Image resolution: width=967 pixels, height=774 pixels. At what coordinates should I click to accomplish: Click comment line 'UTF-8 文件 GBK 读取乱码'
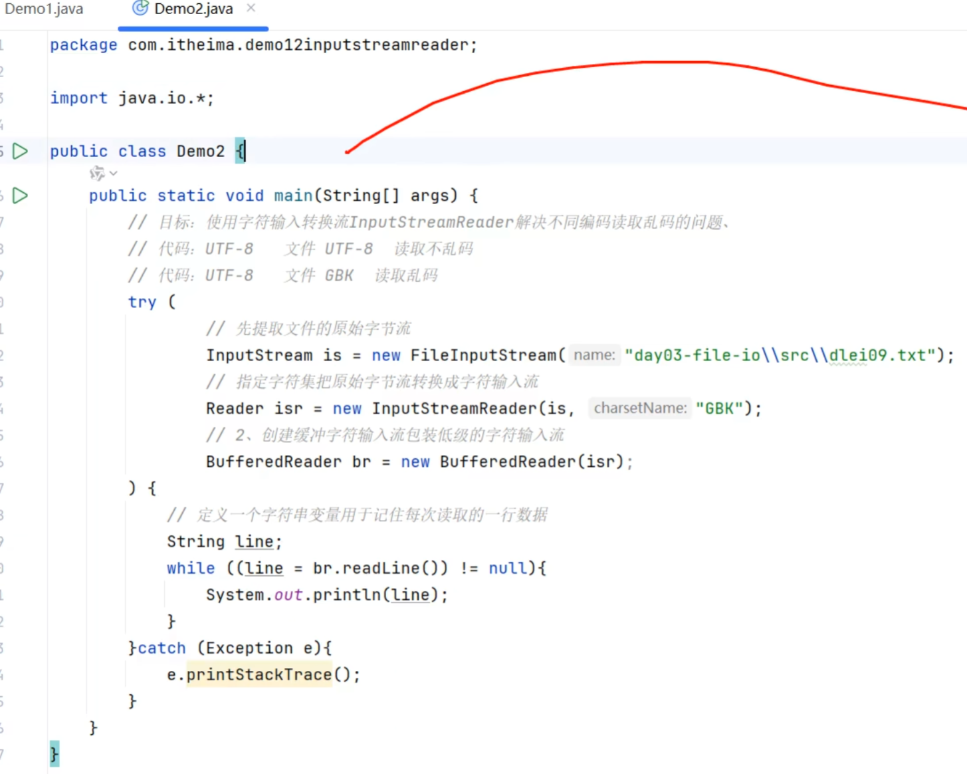pyautogui.click(x=282, y=276)
